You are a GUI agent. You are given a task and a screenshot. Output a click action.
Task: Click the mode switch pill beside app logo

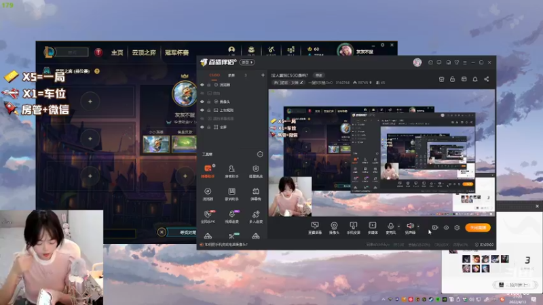(247, 62)
